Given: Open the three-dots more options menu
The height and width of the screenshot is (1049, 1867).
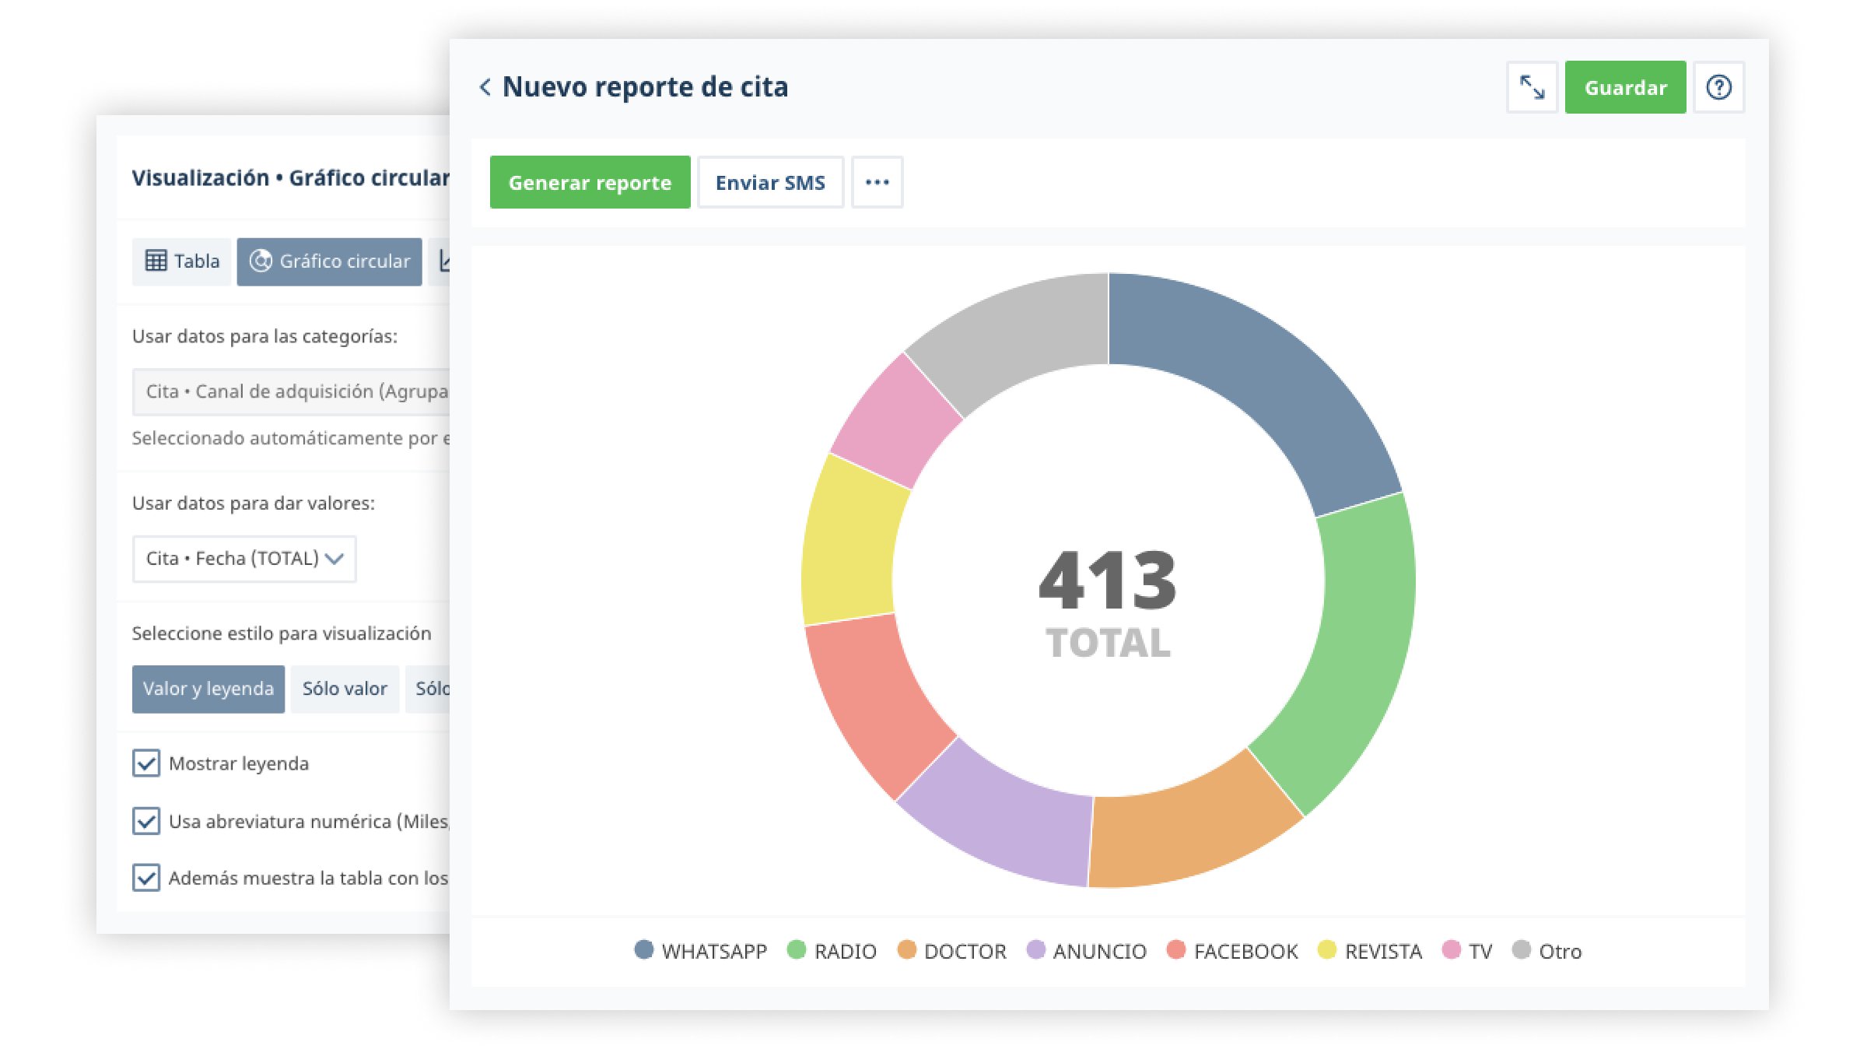Looking at the screenshot, I should 877,182.
